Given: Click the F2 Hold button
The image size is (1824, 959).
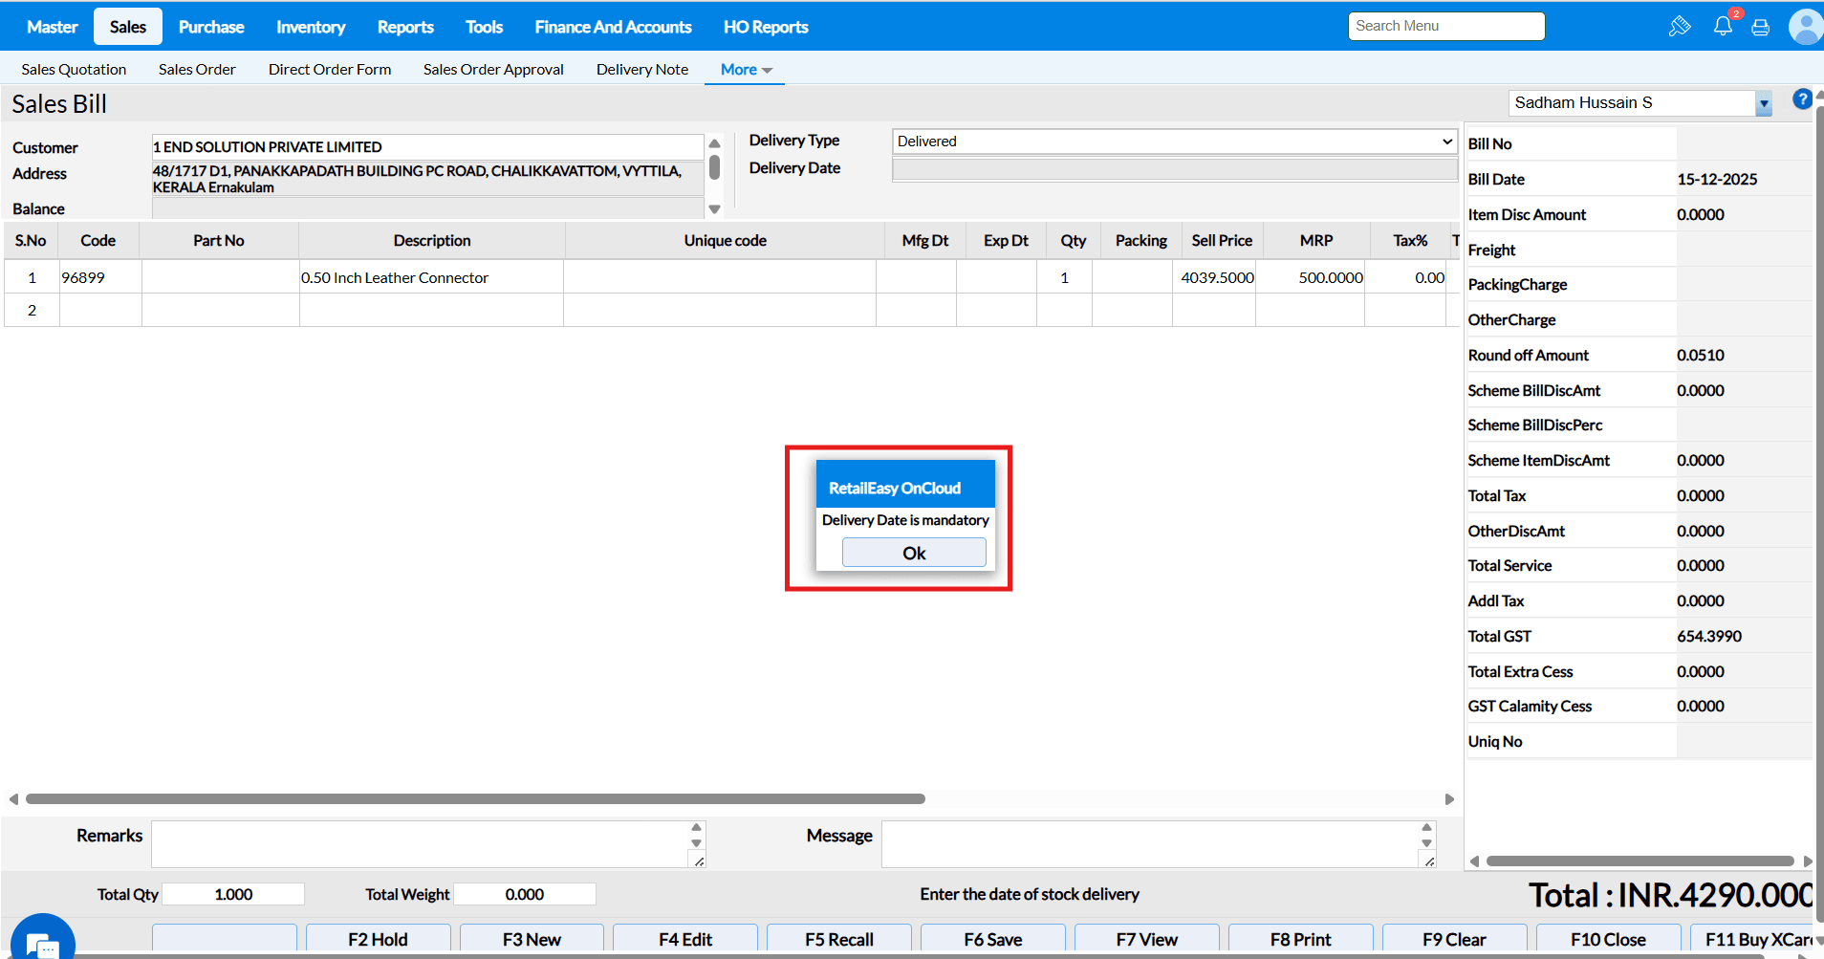Looking at the screenshot, I should point(378,939).
